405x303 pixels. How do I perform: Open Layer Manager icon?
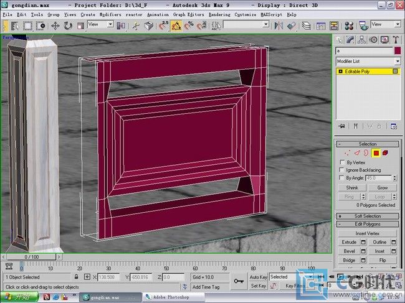tap(307, 26)
